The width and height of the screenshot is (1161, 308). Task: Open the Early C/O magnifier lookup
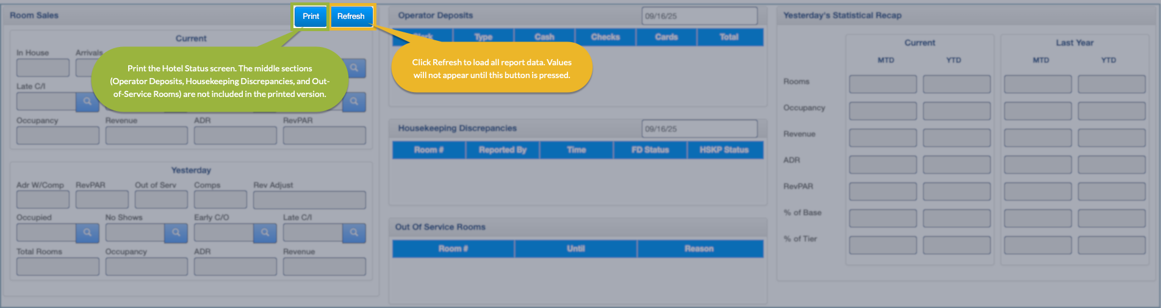pos(265,232)
